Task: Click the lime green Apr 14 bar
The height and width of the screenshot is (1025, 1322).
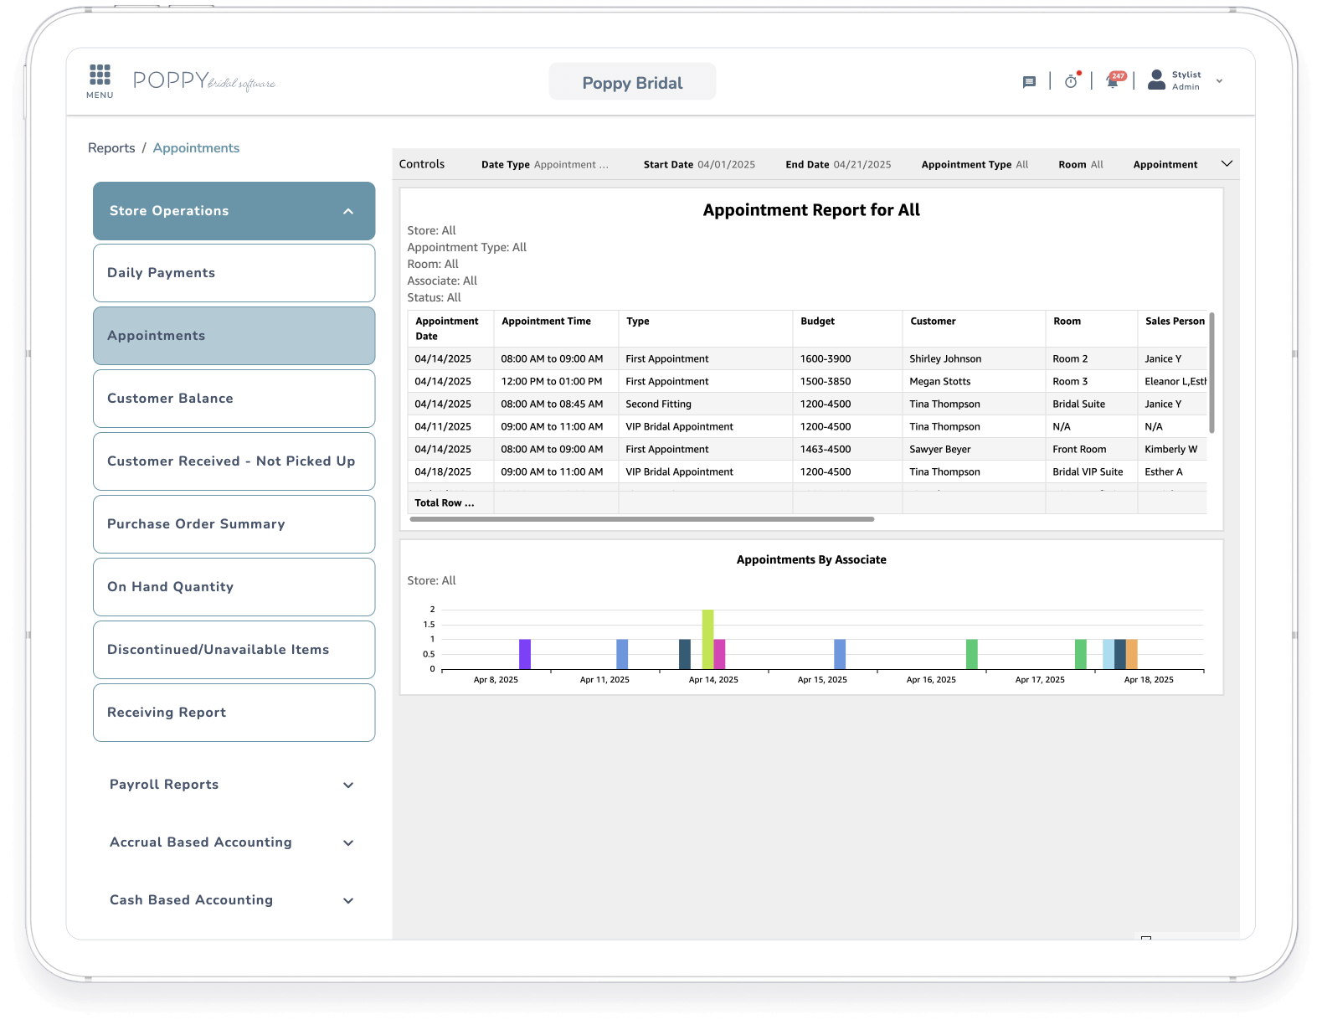Action: click(x=707, y=639)
